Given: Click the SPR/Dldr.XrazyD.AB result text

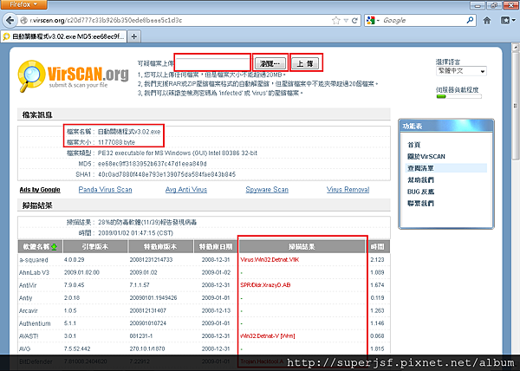Looking at the screenshot, I should [265, 285].
